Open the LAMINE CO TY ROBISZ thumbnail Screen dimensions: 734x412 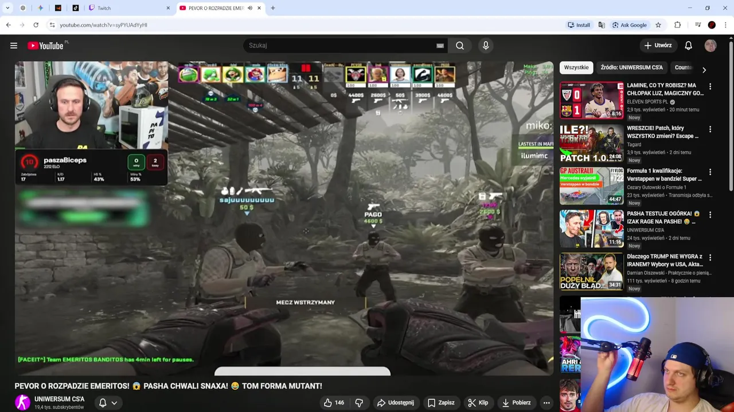pyautogui.click(x=591, y=100)
